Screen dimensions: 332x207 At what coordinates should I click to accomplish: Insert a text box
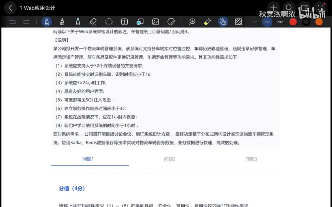click(124, 22)
